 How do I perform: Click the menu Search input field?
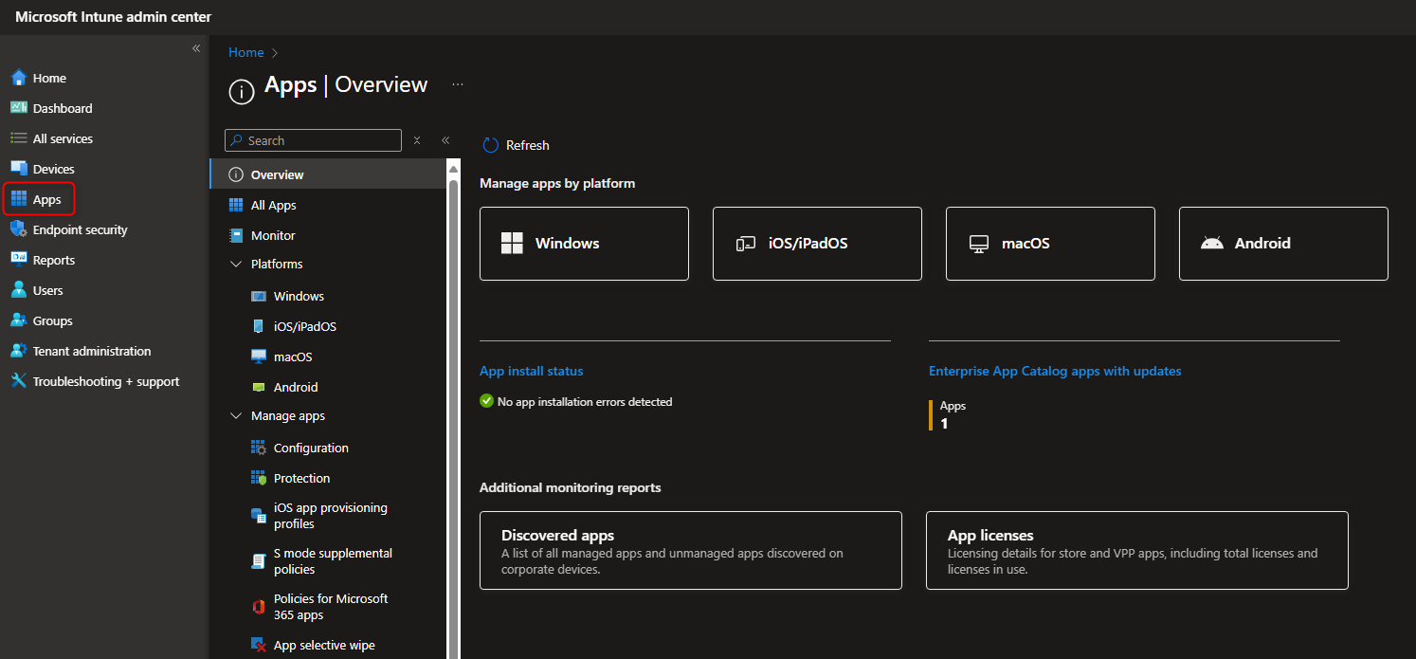(x=320, y=140)
